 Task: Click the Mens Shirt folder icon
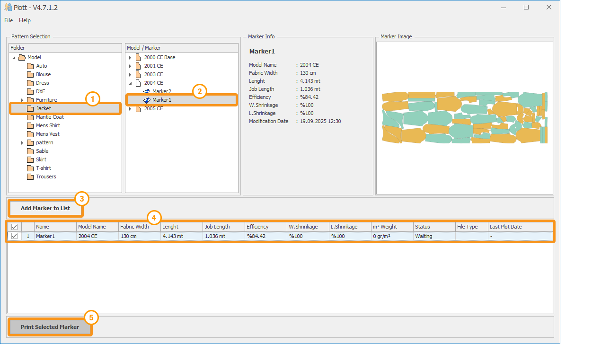(x=30, y=125)
